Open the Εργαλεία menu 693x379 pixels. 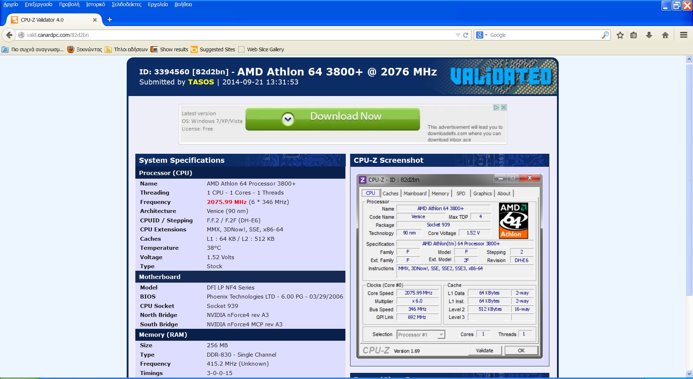coord(158,4)
